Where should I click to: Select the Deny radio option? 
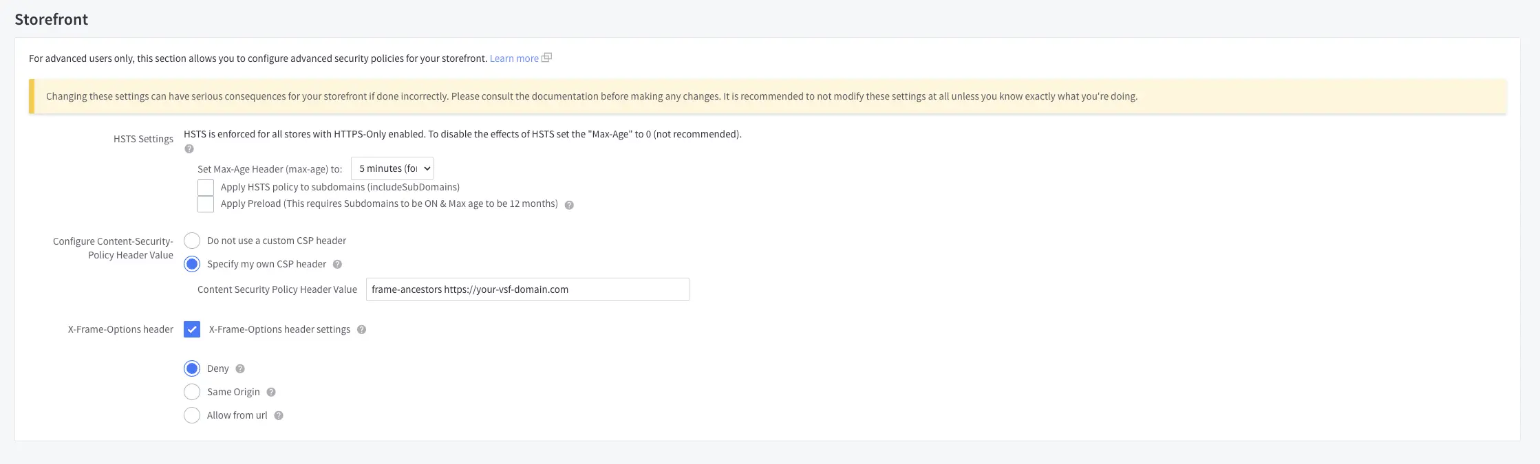coord(192,368)
